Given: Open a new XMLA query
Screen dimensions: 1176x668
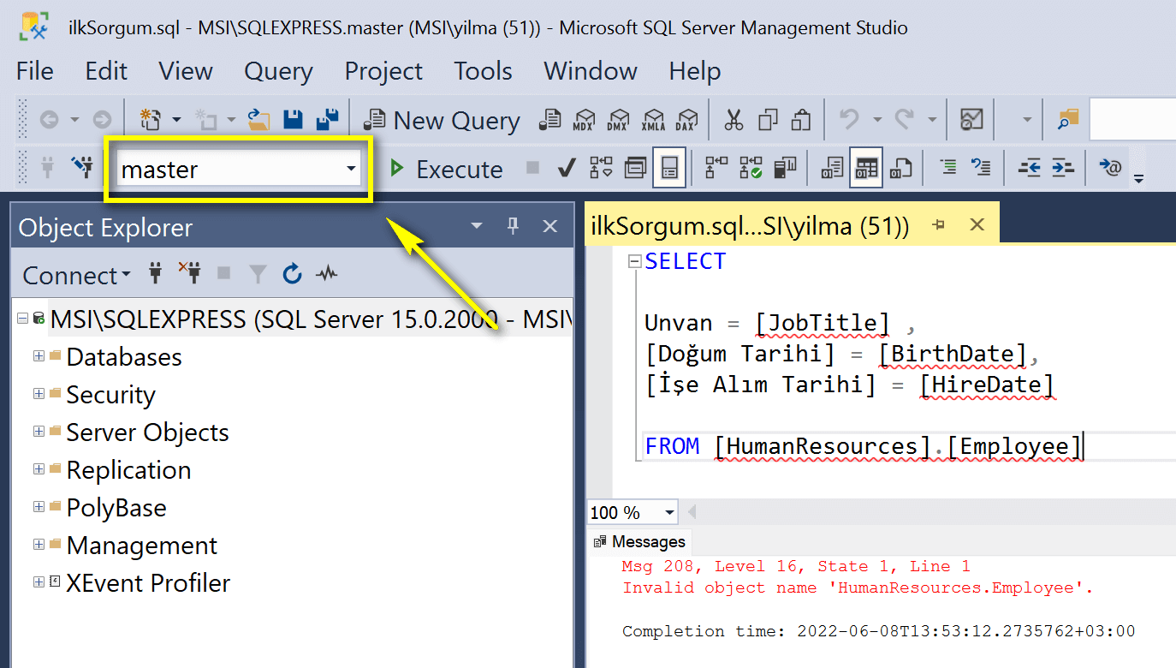Looking at the screenshot, I should (x=653, y=120).
